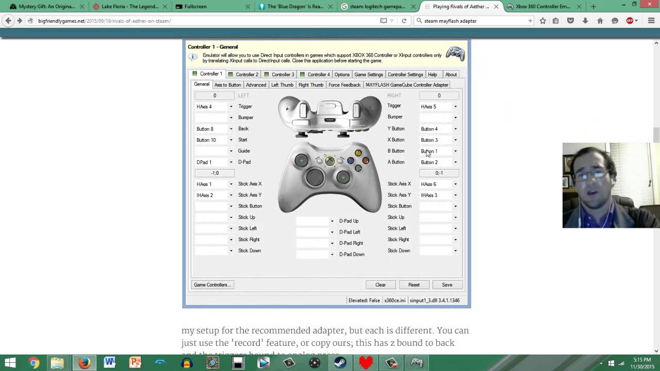This screenshot has height=371, width=660.
Task: Click the red heart taskbar icon
Action: [366, 363]
